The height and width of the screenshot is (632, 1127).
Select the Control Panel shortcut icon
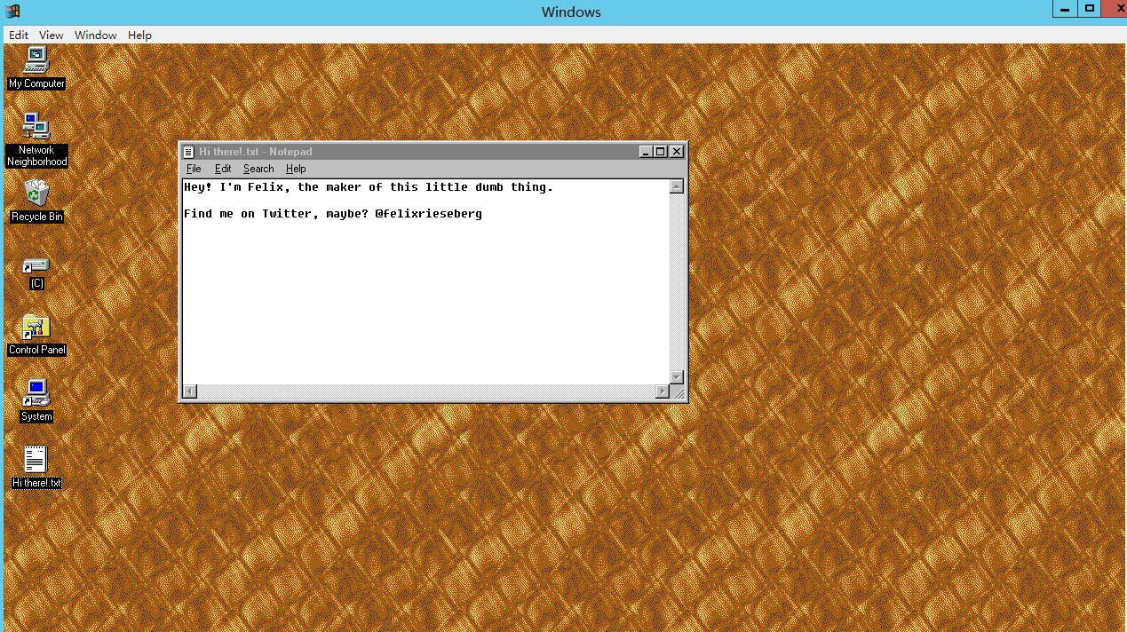[36, 336]
